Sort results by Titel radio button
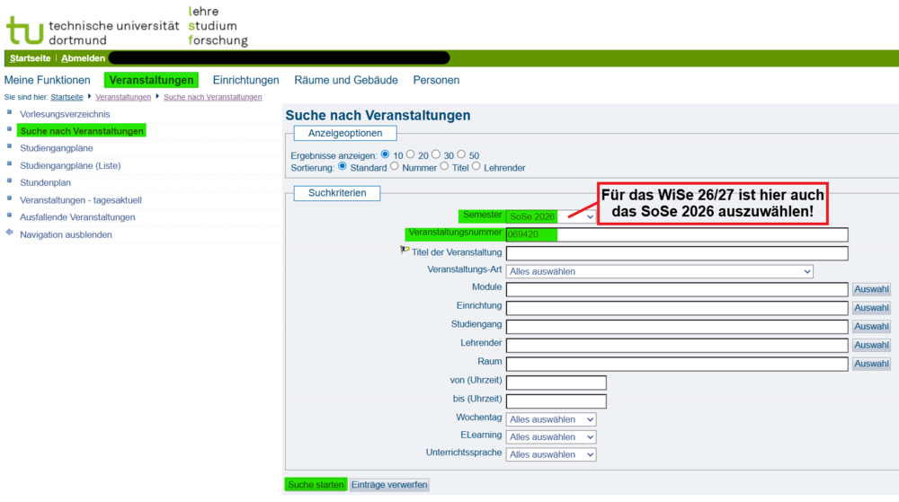The width and height of the screenshot is (899, 502). pos(444,167)
